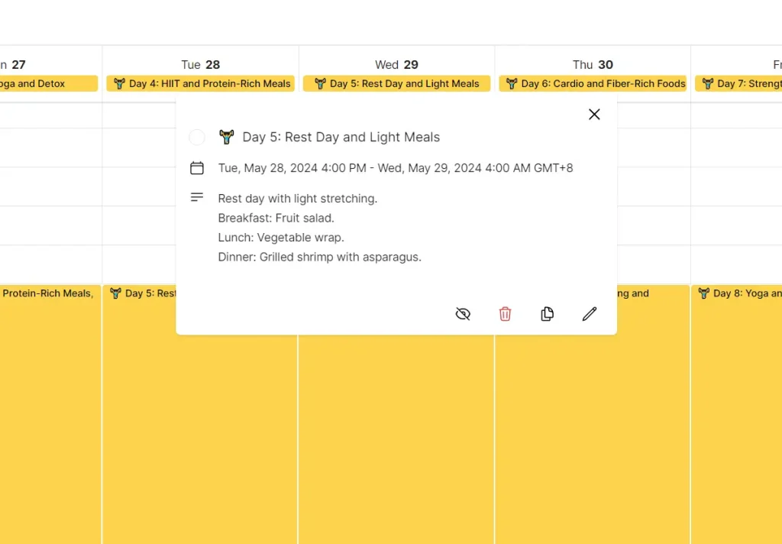The height and width of the screenshot is (544, 782).
Task: Click the description lines icon in the popup
Action: [x=197, y=196]
